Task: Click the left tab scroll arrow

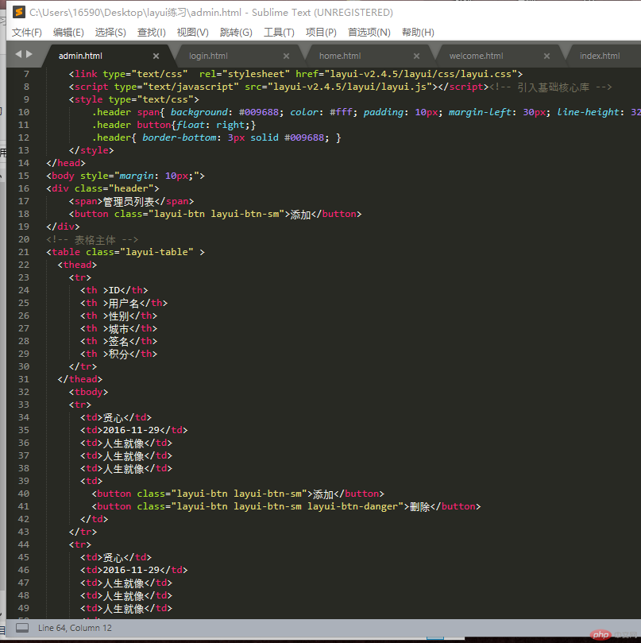Action: [18, 54]
